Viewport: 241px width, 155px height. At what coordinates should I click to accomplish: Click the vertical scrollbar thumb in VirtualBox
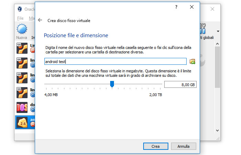click(x=217, y=67)
